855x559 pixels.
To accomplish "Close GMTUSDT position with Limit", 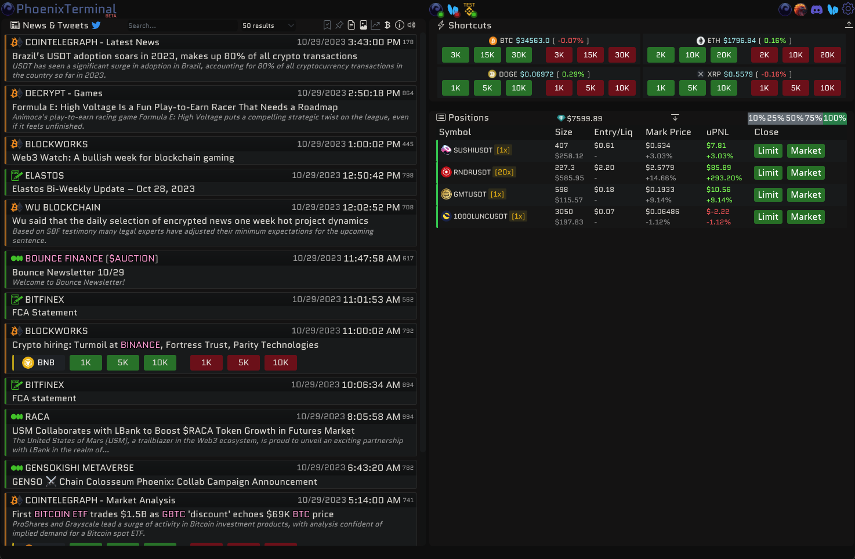I will pyautogui.click(x=768, y=195).
